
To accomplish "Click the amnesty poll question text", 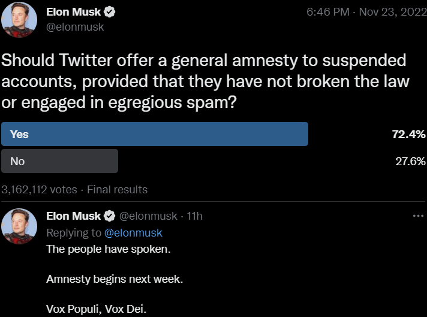I will pyautogui.click(x=204, y=81).
